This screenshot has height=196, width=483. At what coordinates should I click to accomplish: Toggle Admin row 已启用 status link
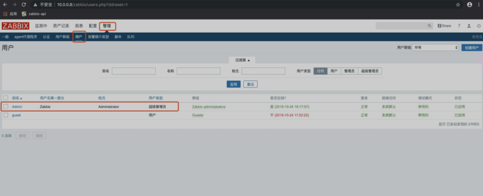pos(460,107)
